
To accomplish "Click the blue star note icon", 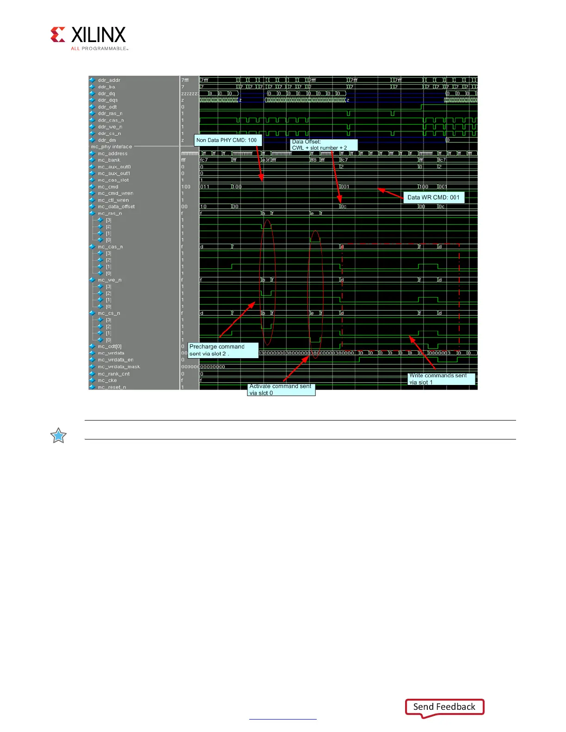I will pos(59,436).
